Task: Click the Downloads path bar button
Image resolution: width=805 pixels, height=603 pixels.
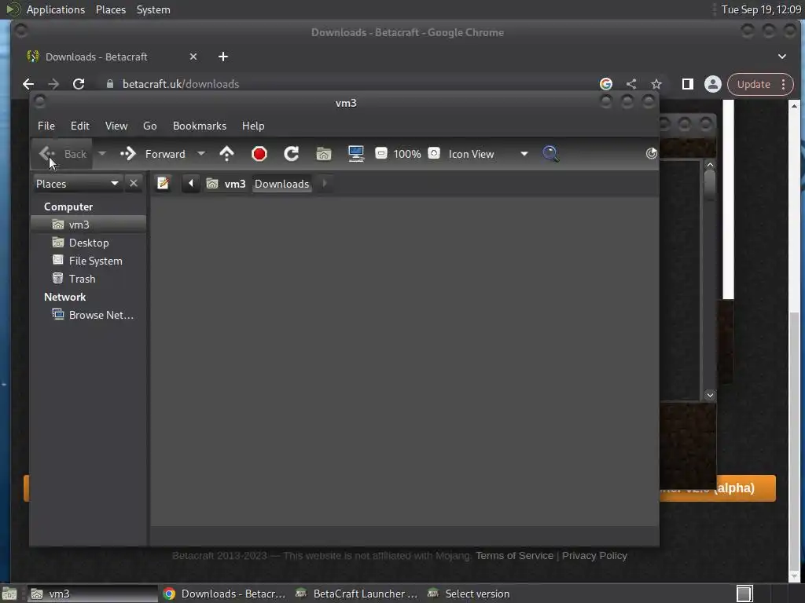Action: (x=282, y=184)
